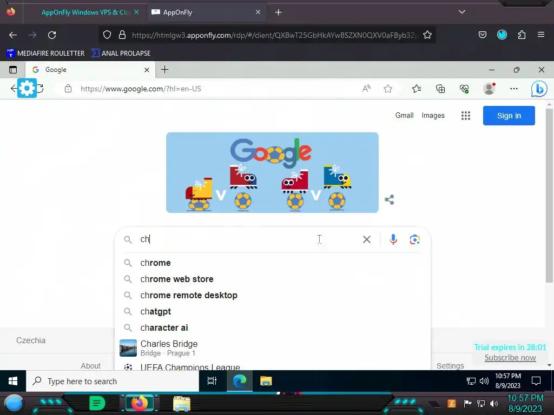
Task: Open Settings in Google footer
Action: tap(450, 366)
